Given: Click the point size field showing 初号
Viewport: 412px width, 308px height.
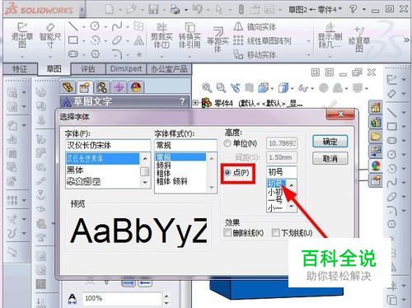Looking at the screenshot, I should [282, 172].
